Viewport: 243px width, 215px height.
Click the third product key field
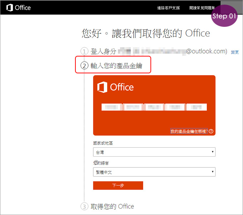click(154, 107)
